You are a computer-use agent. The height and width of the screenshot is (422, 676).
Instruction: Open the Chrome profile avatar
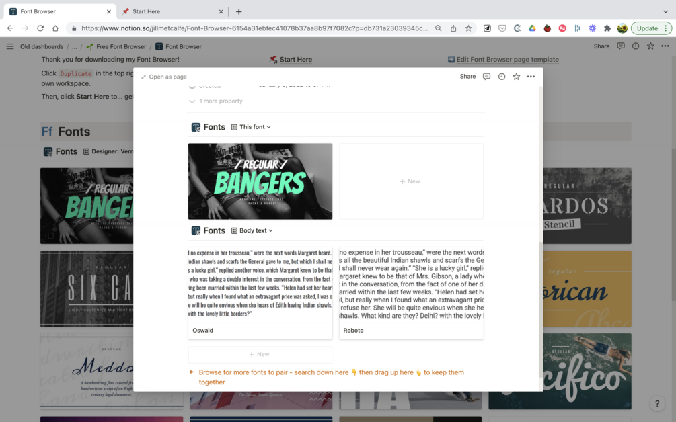pos(622,28)
